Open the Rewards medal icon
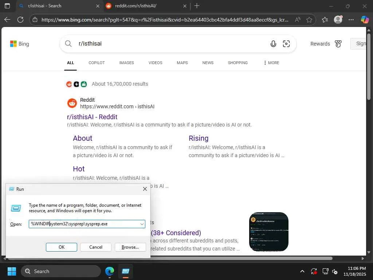The height and width of the screenshot is (280, 373). coord(338,44)
